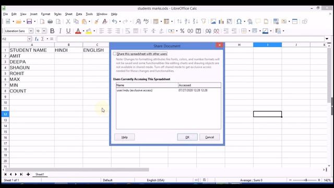
Task: Click the Align Center icon
Action: pos(110,31)
